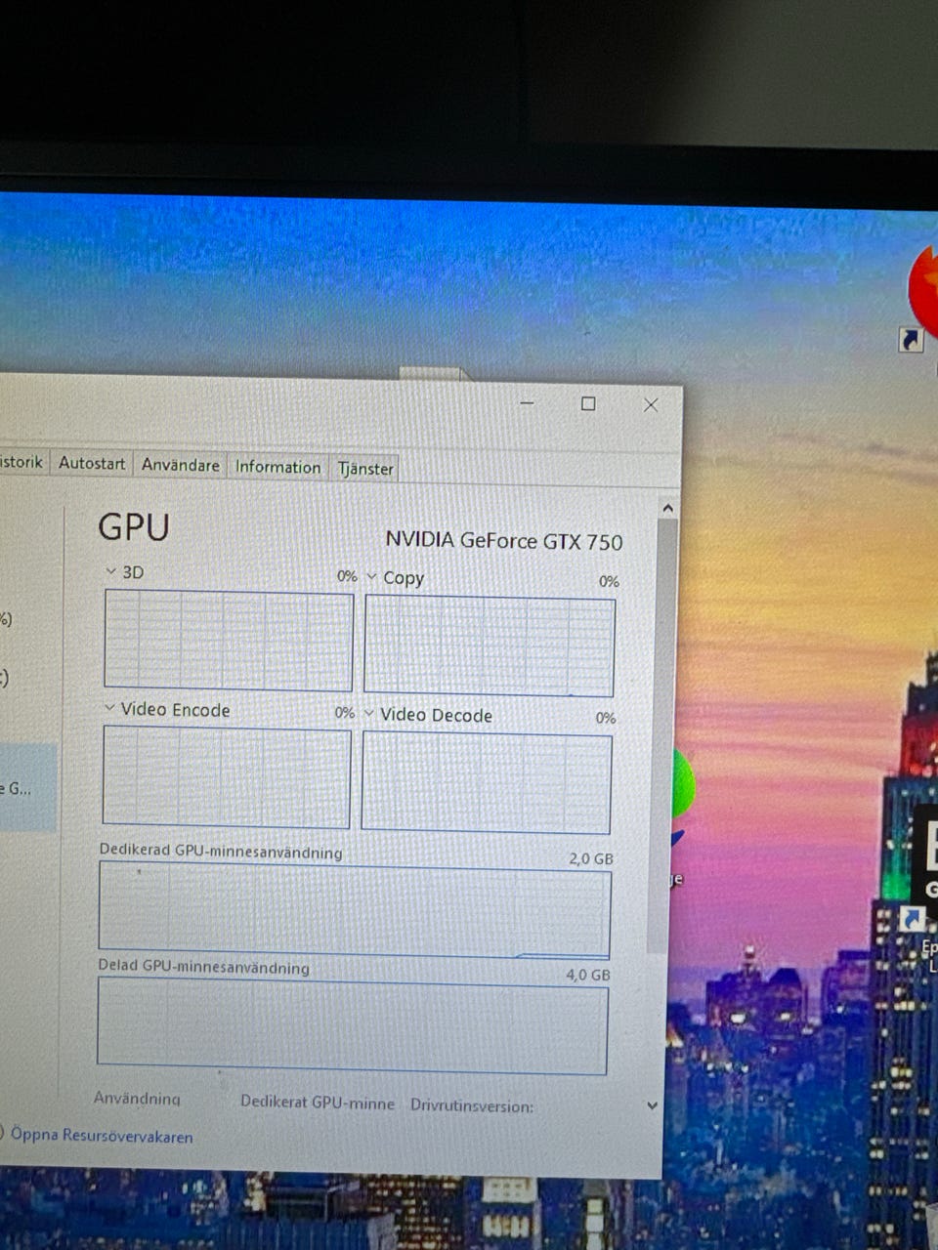
Task: Click the Video Decode utilization graph
Action: tap(487, 783)
